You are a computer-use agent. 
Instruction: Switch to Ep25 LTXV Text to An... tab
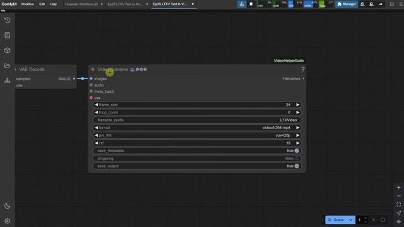pyautogui.click(x=125, y=4)
